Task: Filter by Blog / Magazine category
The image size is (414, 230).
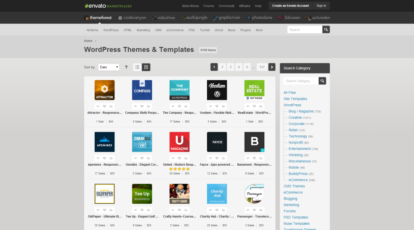Action: pos(301,112)
